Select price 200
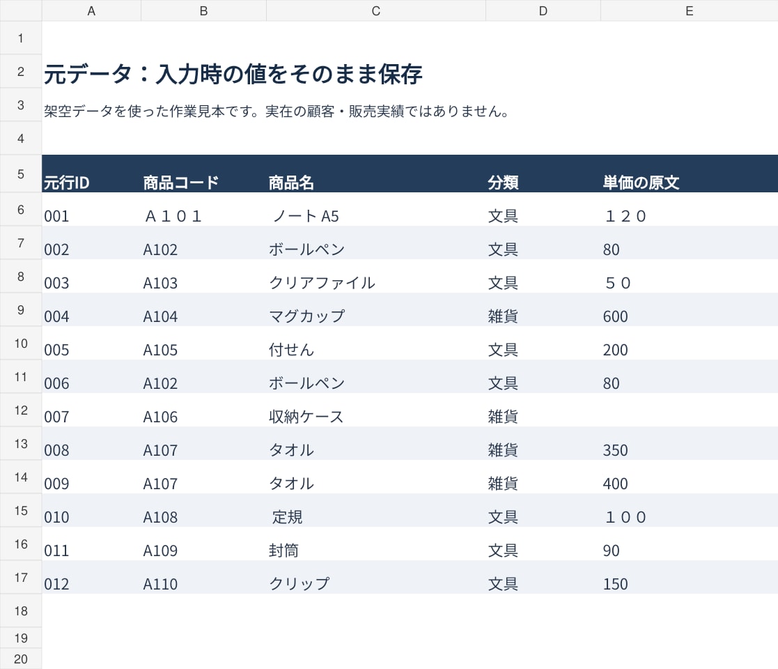778x669 pixels. click(689, 343)
